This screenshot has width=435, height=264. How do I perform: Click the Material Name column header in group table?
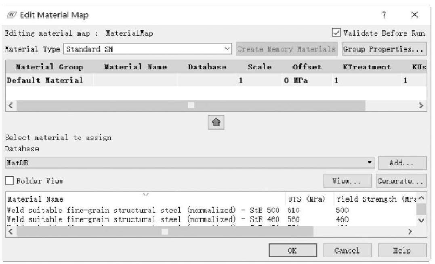click(x=135, y=67)
